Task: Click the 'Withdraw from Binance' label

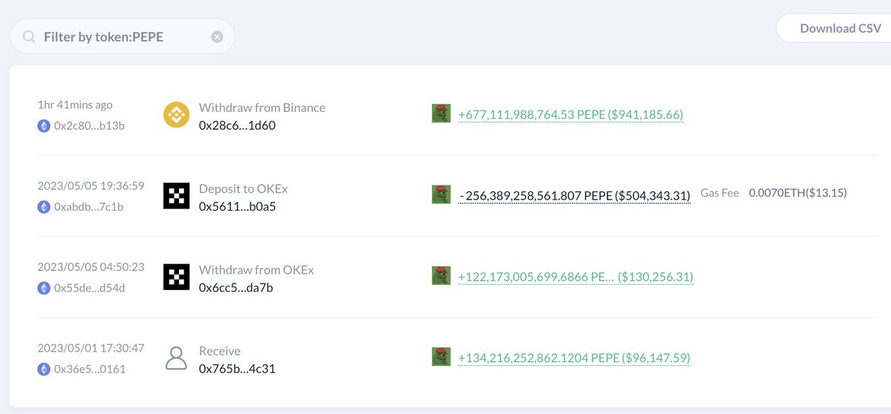Action: point(262,108)
